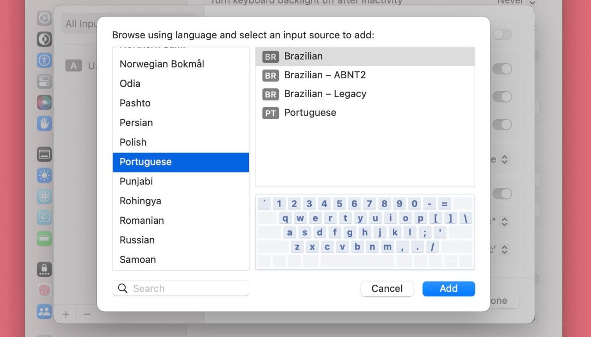Select Persian in language list
Screen dimensions: 591x337
tap(181, 123)
